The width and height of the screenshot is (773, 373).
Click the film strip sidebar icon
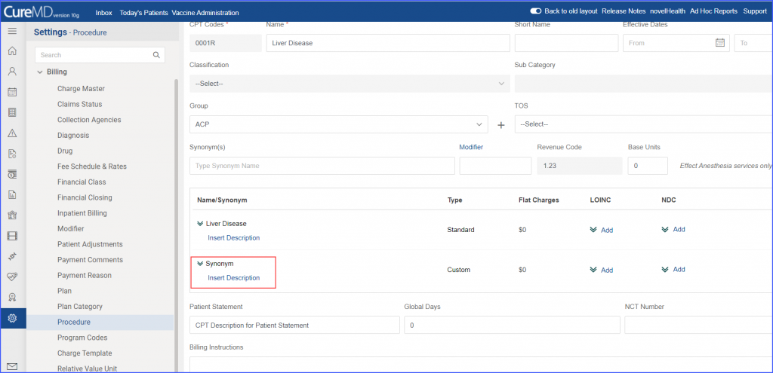pyautogui.click(x=12, y=236)
